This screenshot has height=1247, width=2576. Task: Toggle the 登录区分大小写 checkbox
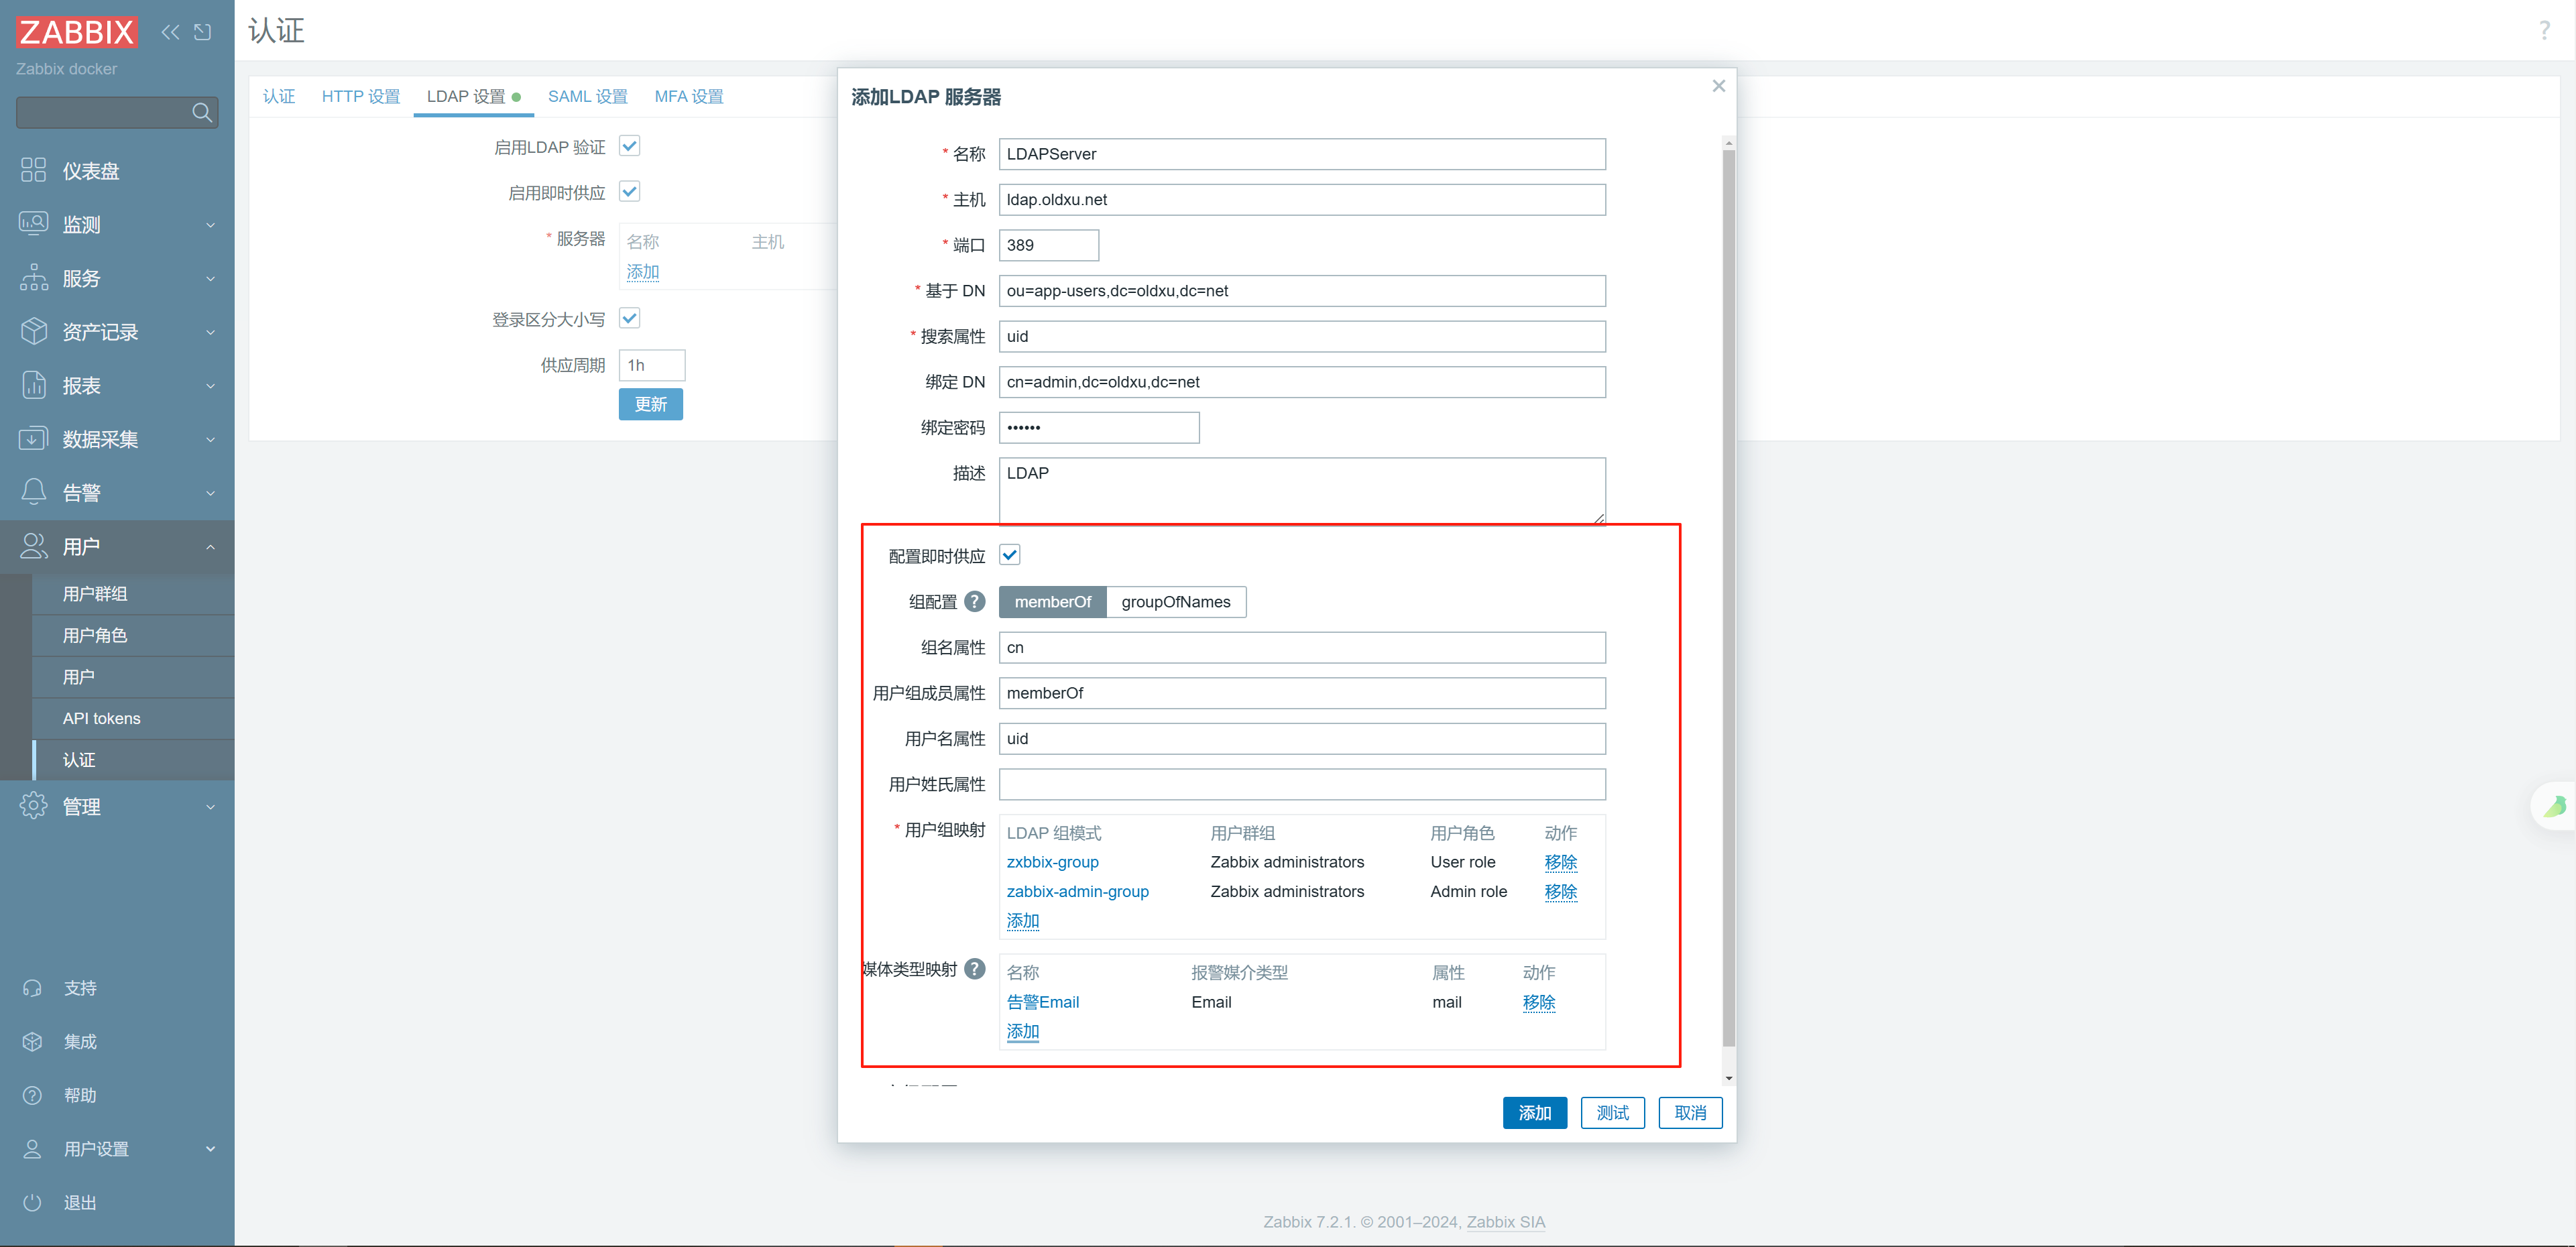[x=630, y=319]
